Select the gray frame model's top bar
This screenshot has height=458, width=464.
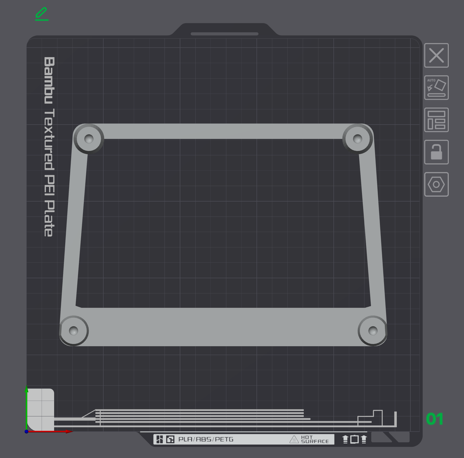tap(223, 131)
